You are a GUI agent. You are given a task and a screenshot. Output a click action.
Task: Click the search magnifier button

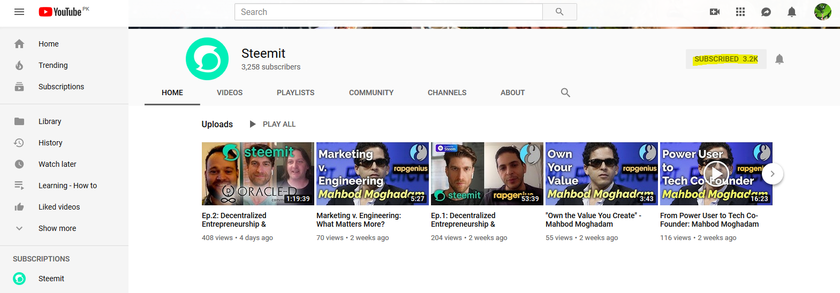point(559,12)
